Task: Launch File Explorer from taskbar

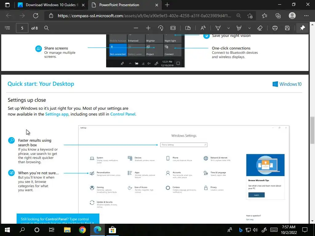Action: click(67, 230)
